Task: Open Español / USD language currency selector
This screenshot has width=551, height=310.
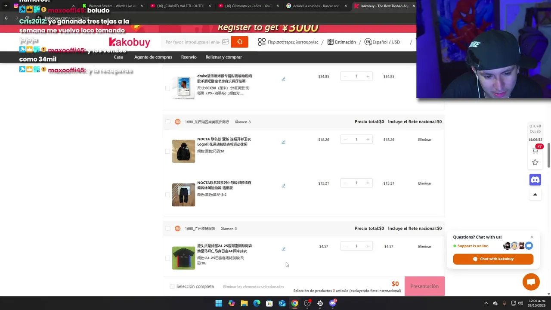Action: (382, 42)
